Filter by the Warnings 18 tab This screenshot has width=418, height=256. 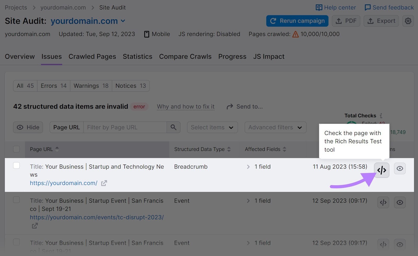point(91,86)
